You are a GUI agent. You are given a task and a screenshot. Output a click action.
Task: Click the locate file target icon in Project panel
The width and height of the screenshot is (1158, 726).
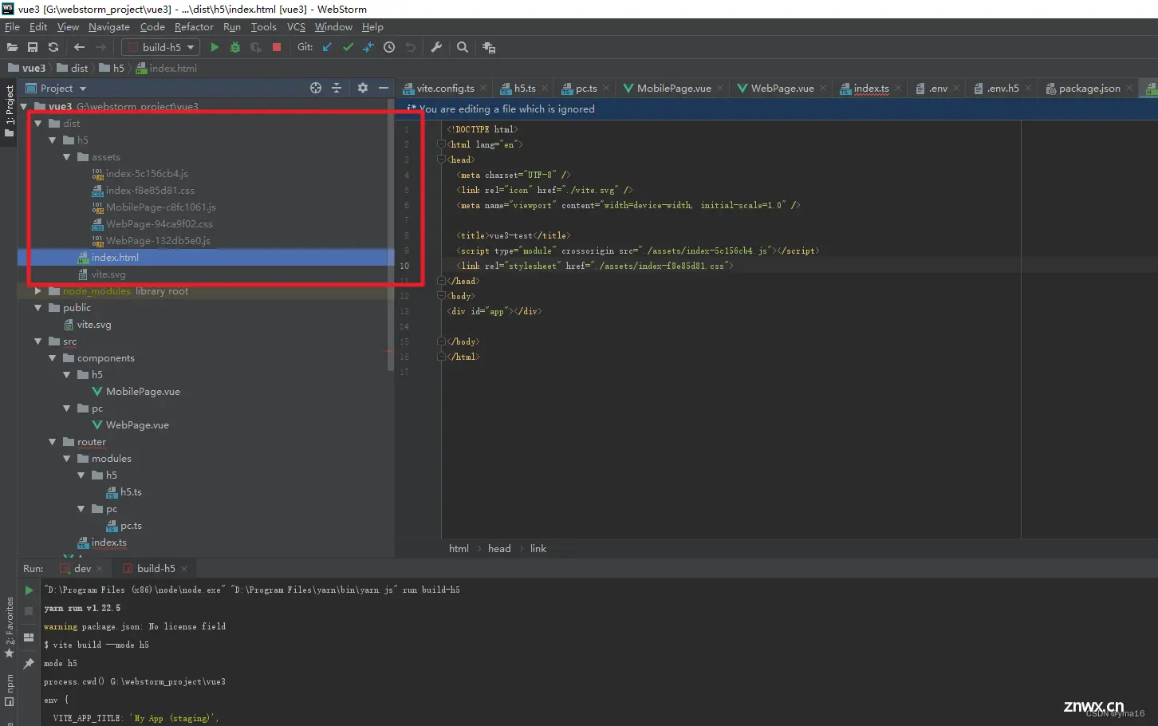pyautogui.click(x=316, y=88)
